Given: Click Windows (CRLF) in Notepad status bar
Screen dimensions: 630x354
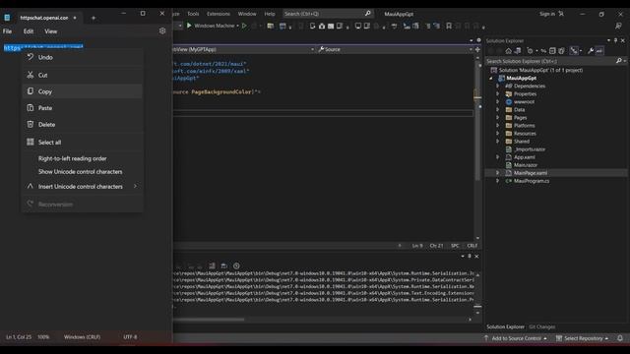Looking at the screenshot, I should pyautogui.click(x=82, y=337).
